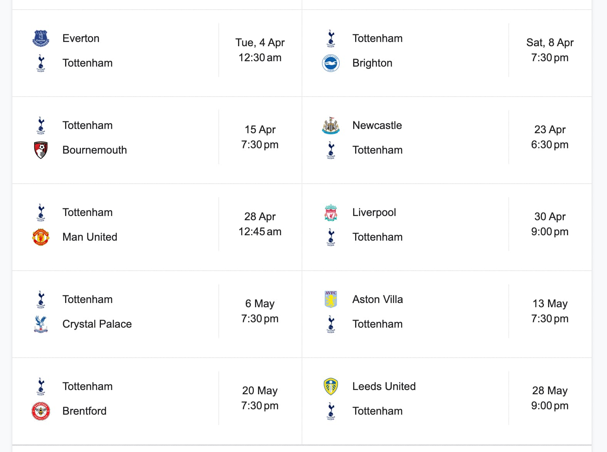
Task: Open the 28 Apr 12:45 am fixture
Action: pos(260,224)
